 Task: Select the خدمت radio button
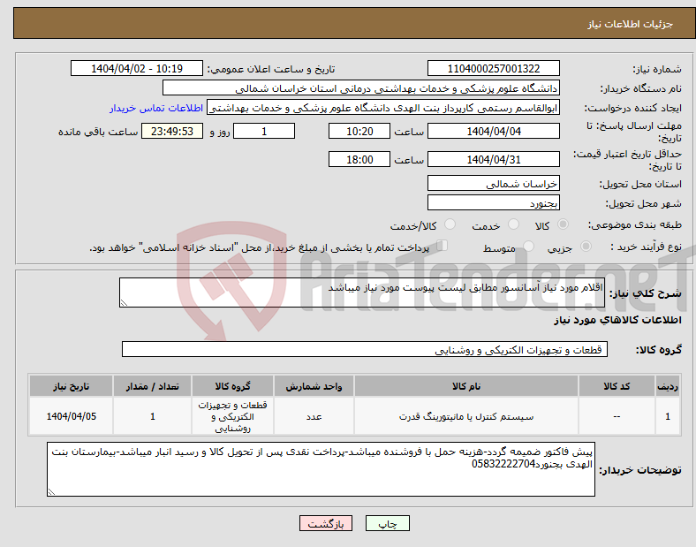(x=513, y=224)
